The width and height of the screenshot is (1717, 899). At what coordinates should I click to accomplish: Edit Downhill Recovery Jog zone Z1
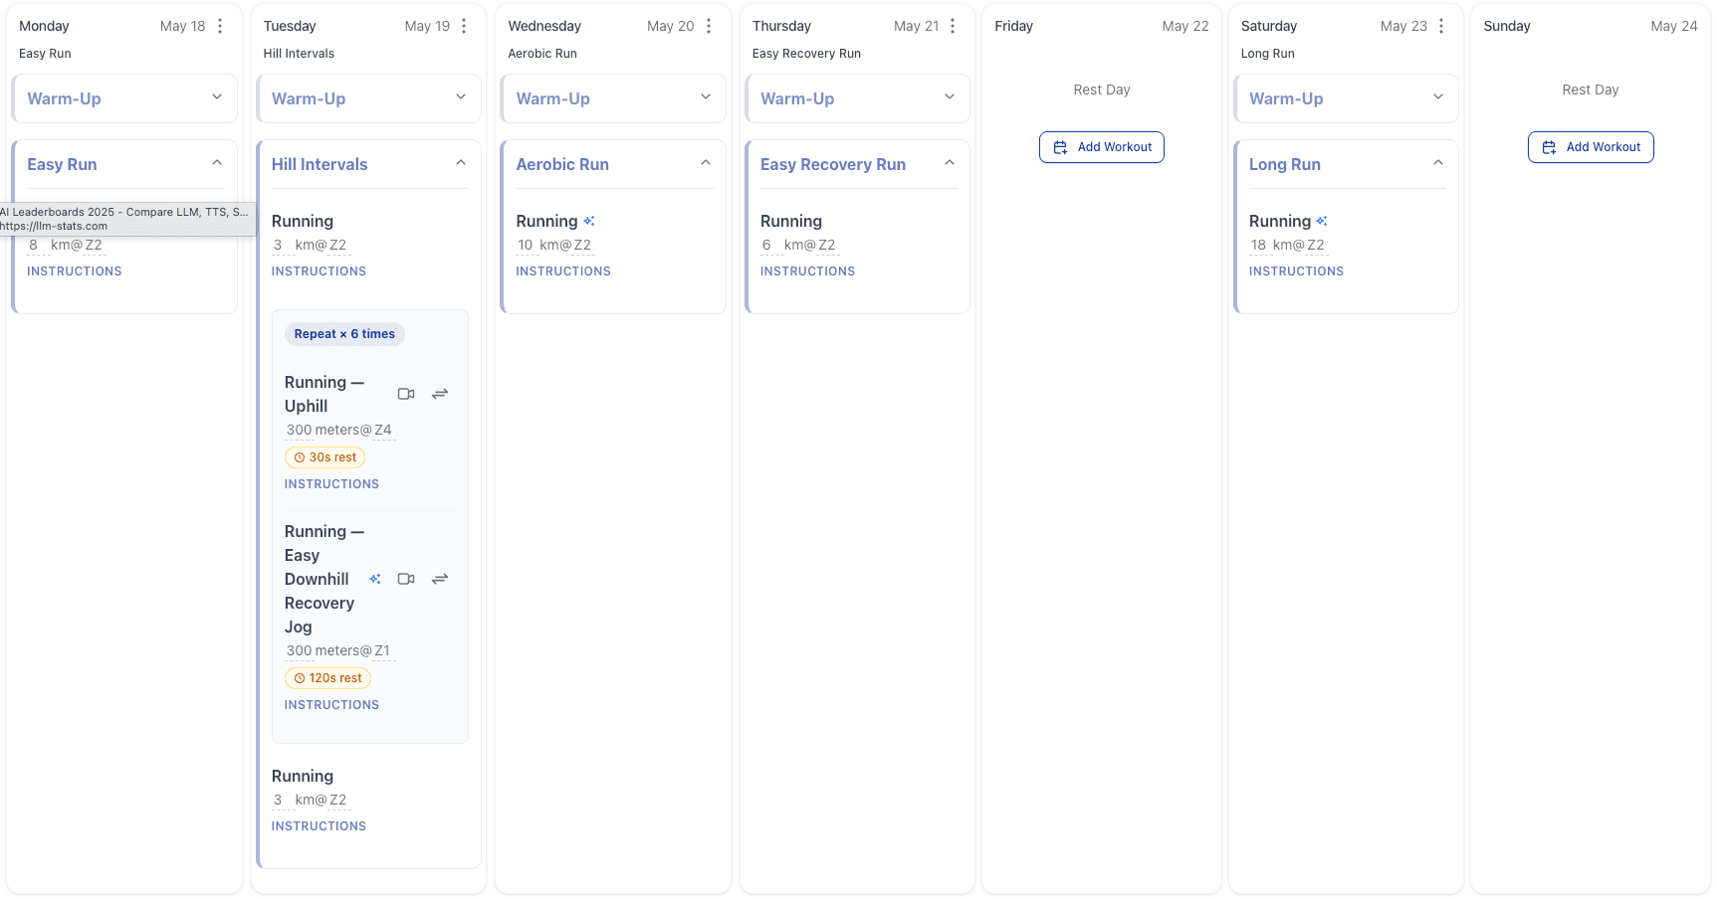coord(382,650)
